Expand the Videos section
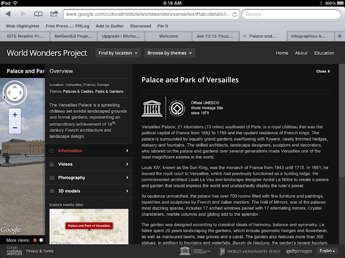 89,164
